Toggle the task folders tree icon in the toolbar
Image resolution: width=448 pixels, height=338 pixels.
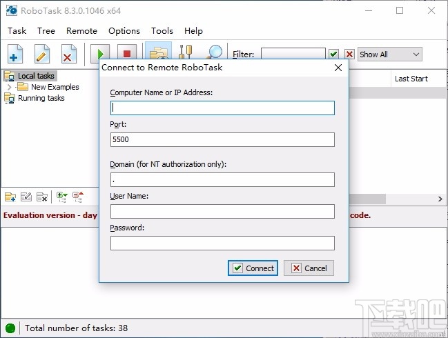158,51
